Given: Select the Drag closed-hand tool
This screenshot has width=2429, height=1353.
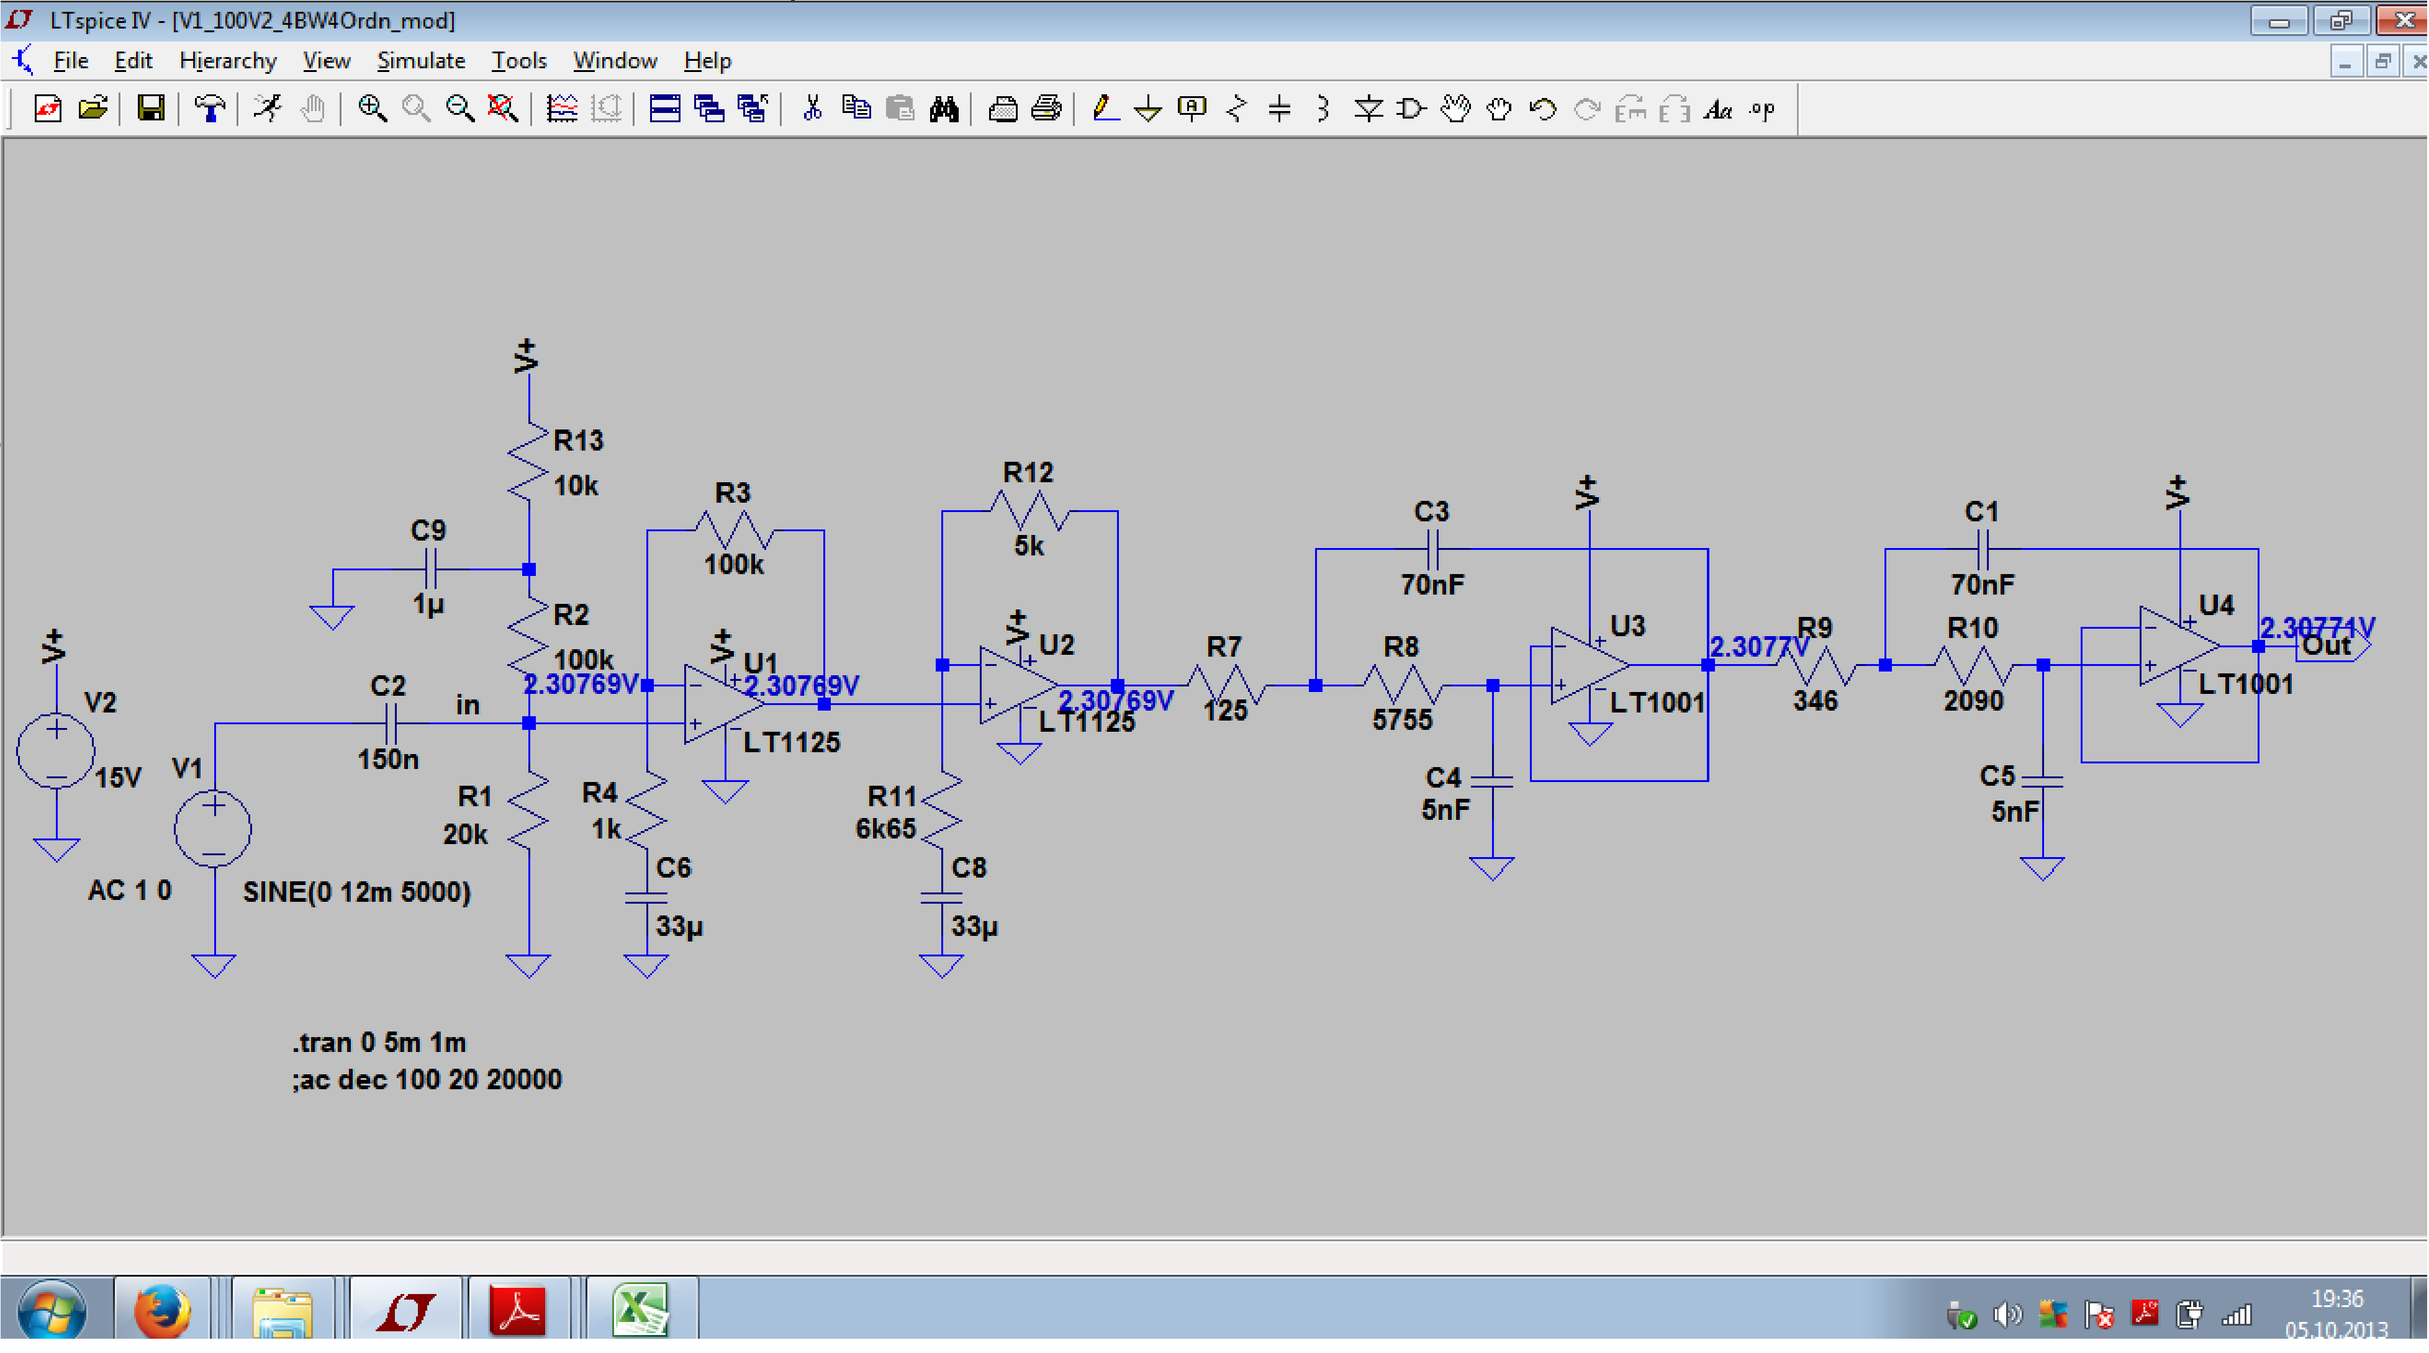Looking at the screenshot, I should (1499, 109).
